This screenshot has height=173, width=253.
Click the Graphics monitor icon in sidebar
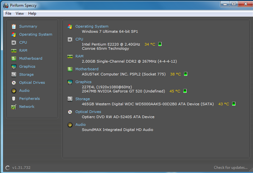click(x=14, y=66)
